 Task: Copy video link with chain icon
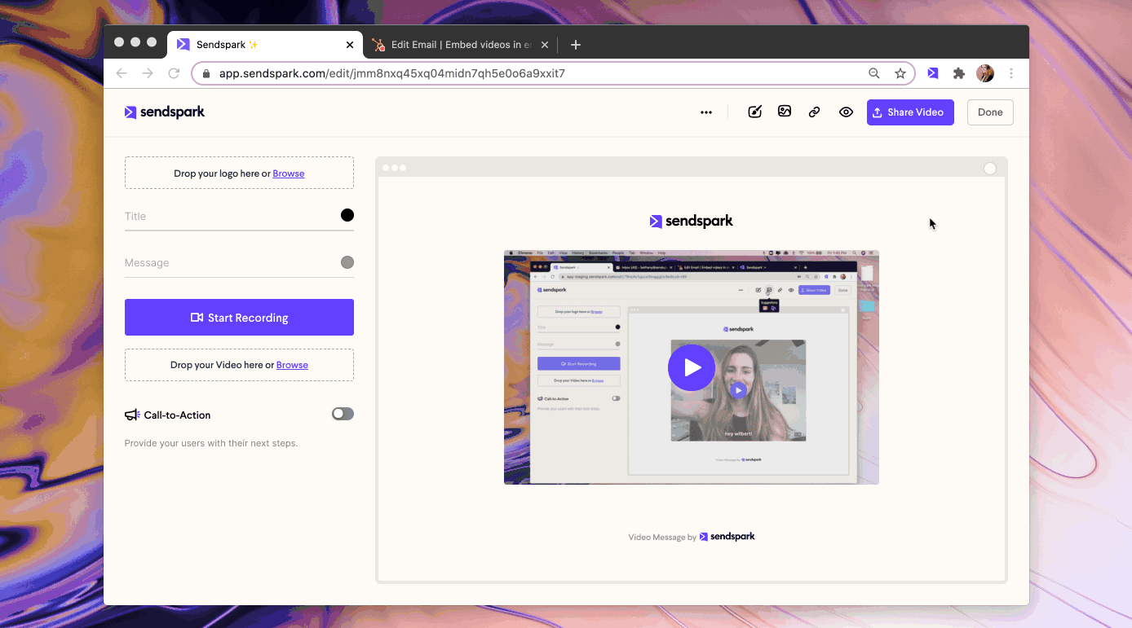click(814, 112)
